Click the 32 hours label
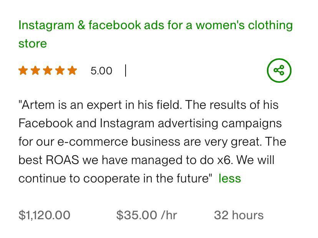 [x=238, y=215]
